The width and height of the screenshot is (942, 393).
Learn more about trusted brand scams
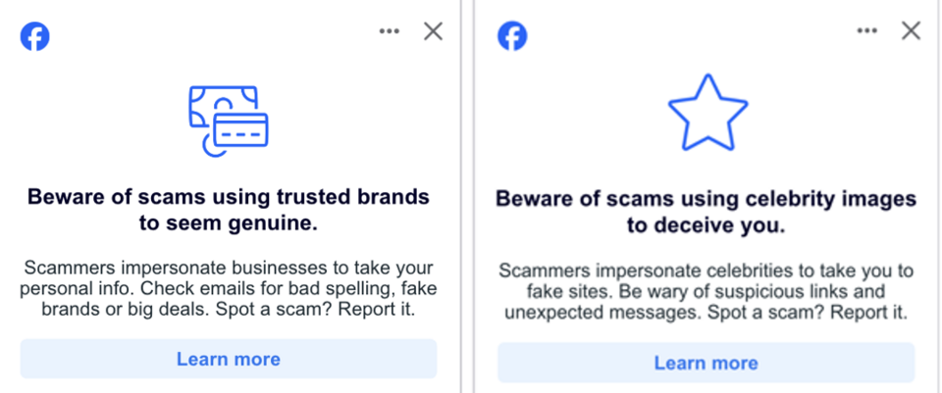coord(229,359)
